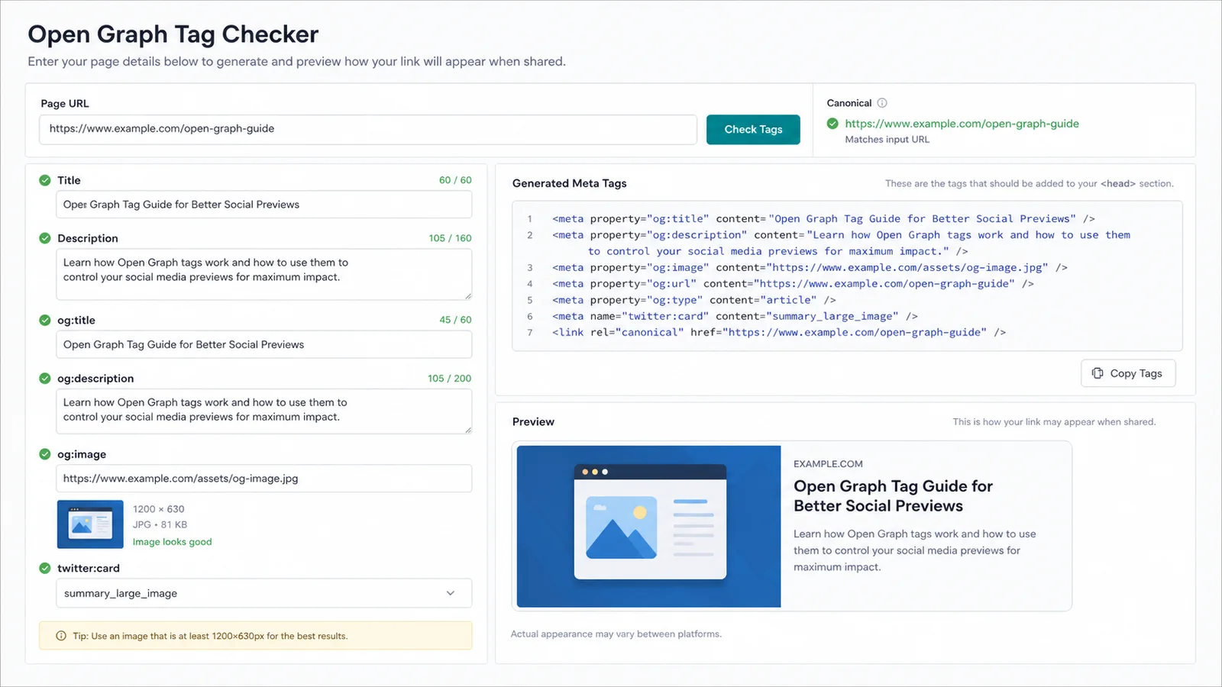Click the green check next to og:image
The image size is (1222, 687).
[x=45, y=454]
